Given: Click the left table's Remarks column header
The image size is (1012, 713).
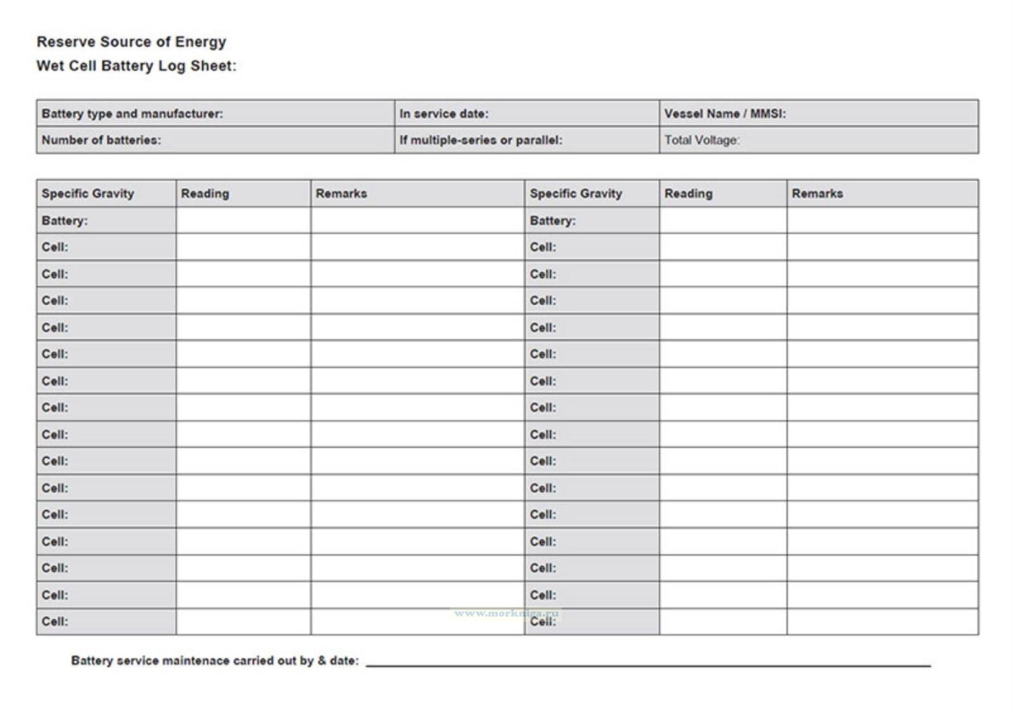Looking at the screenshot, I should (342, 193).
